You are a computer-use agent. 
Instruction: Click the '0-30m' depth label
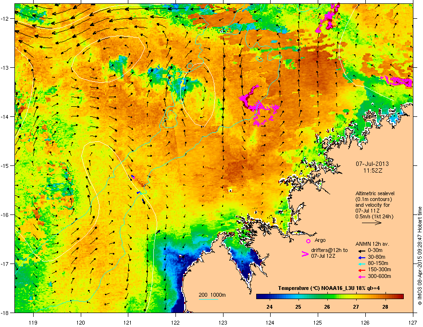pos(375,251)
